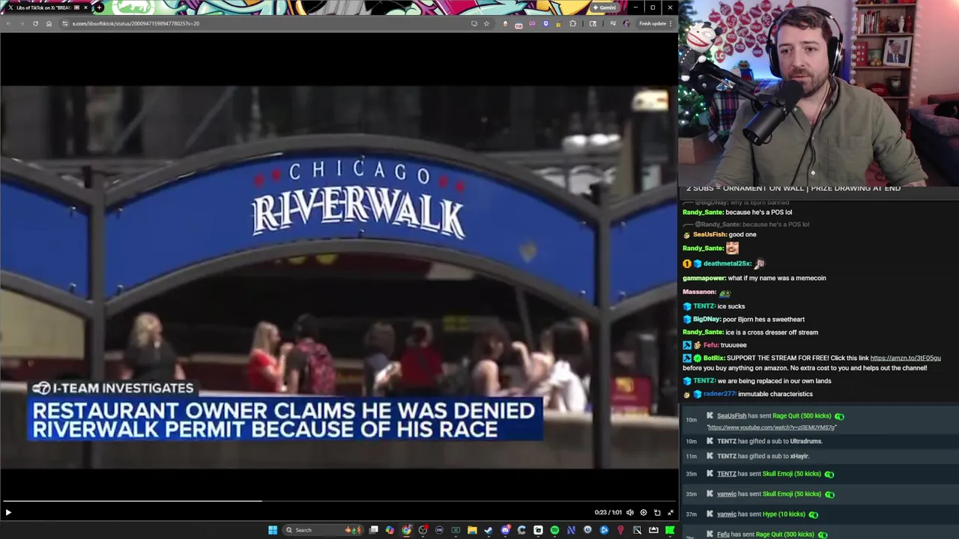The image size is (959, 539).
Task: Open the video player settings gear
Action: pyautogui.click(x=643, y=513)
